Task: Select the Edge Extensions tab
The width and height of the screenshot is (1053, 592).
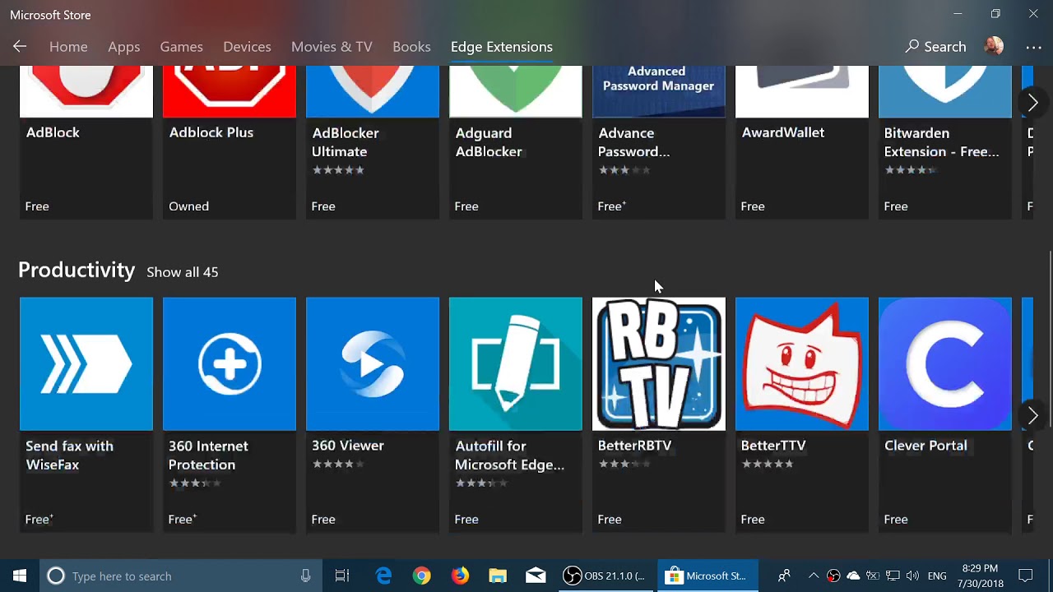Action: (x=502, y=47)
